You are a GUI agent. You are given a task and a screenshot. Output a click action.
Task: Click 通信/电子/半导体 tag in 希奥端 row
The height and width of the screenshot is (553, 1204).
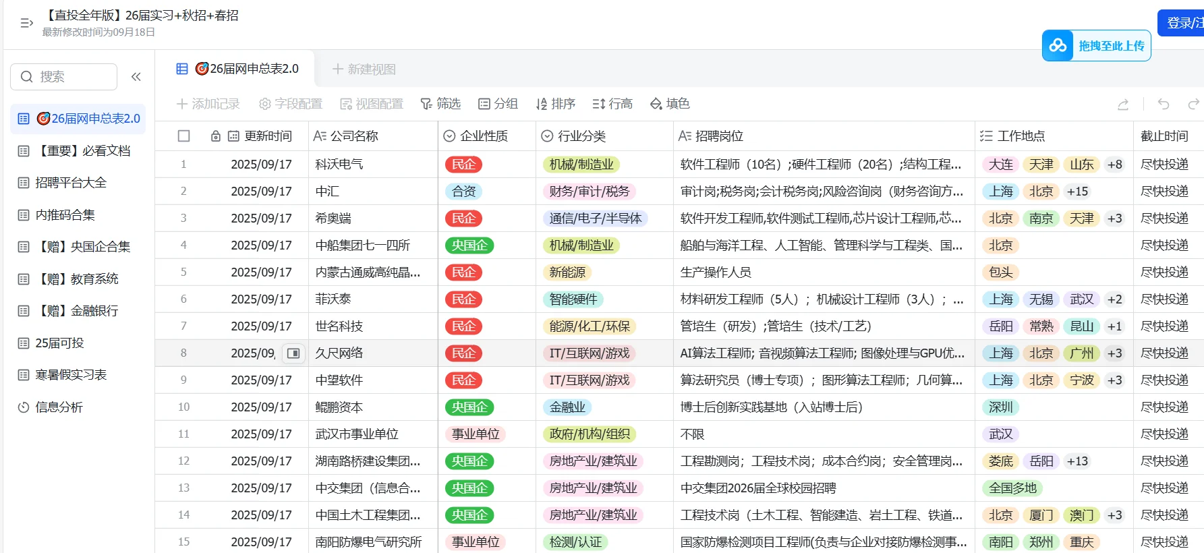(x=596, y=219)
